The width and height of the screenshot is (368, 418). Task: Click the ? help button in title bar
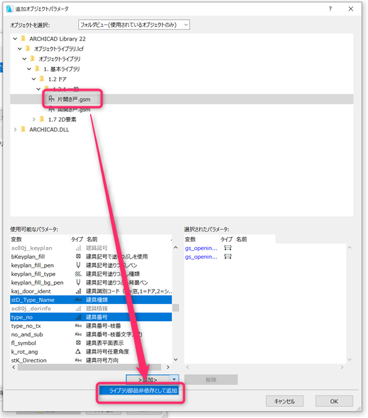[x=330, y=9]
